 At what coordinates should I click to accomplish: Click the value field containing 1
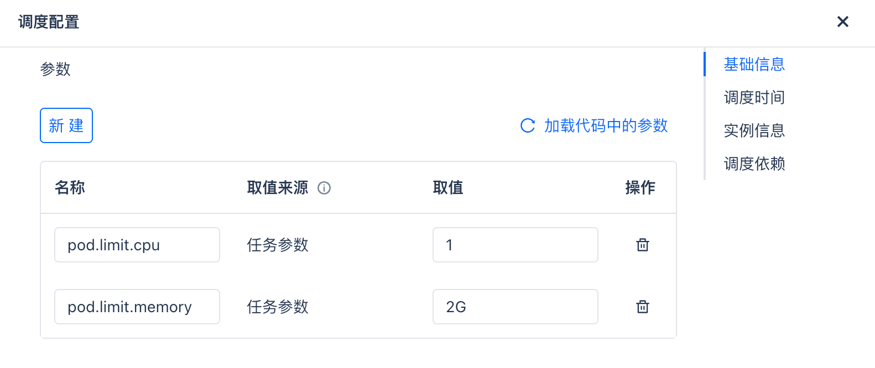tap(515, 245)
